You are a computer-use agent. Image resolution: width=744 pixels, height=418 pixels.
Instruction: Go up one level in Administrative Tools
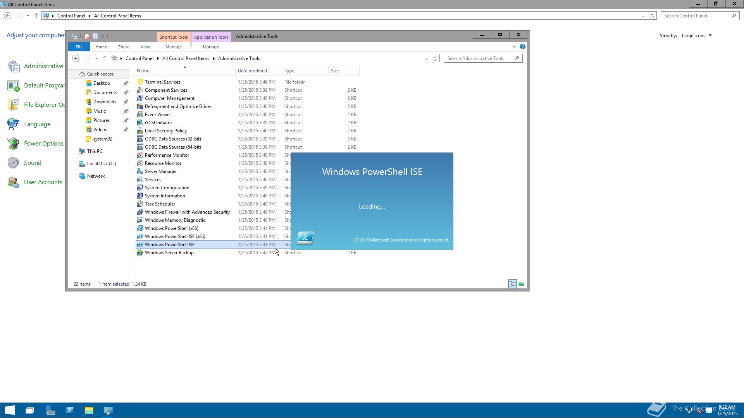pyautogui.click(x=105, y=58)
